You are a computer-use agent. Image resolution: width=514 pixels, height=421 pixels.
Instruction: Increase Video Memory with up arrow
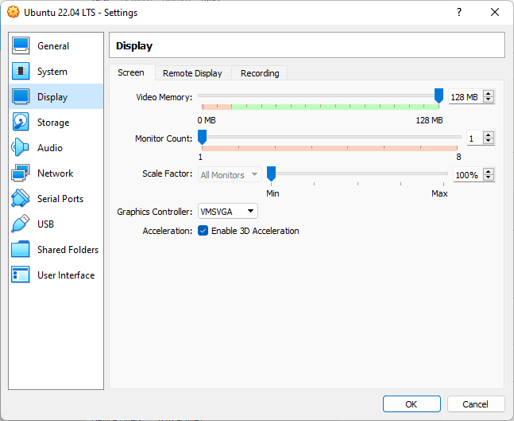[x=489, y=94]
